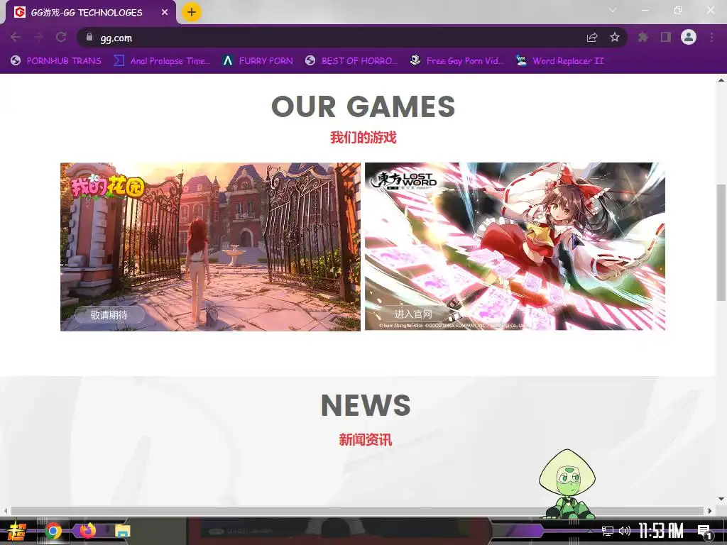Click the 11:53 AM taskbar clock

661,531
